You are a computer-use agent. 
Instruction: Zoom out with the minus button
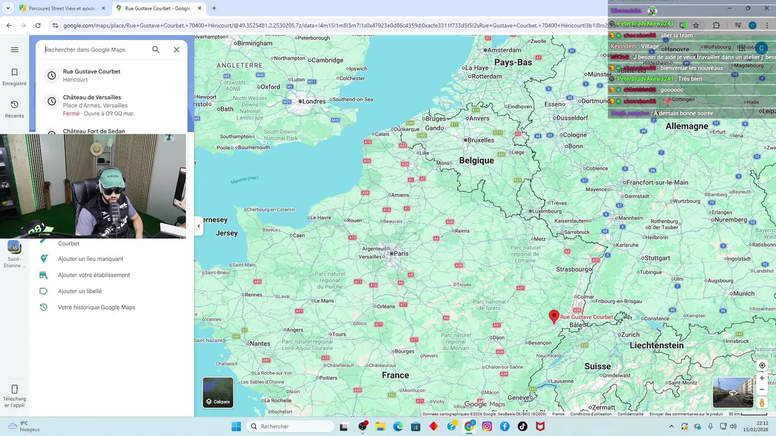coord(762,389)
